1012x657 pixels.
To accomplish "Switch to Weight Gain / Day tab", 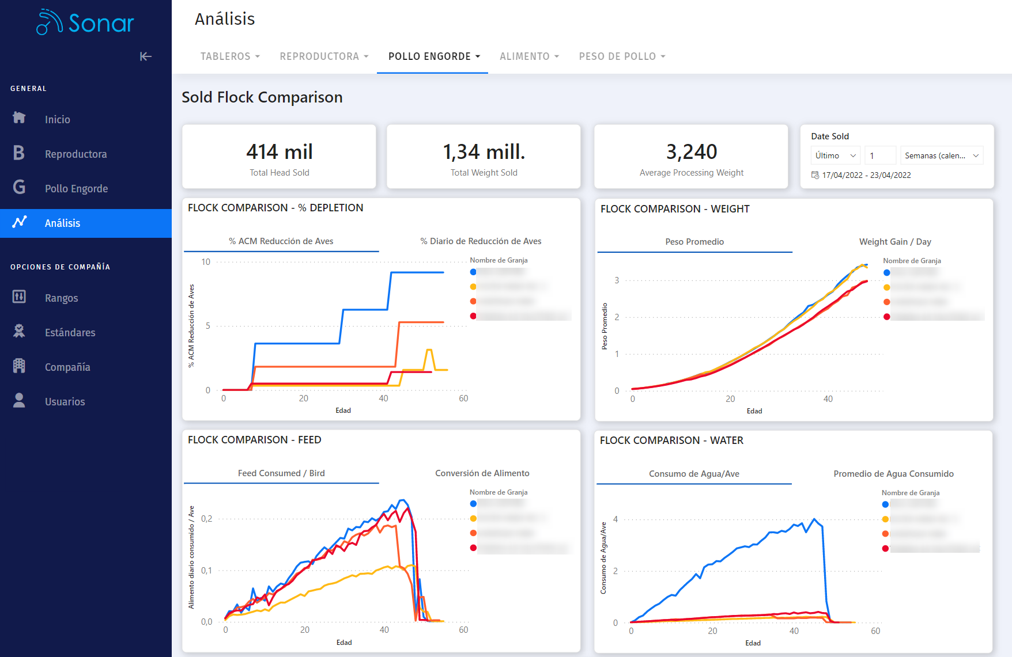I will (895, 242).
